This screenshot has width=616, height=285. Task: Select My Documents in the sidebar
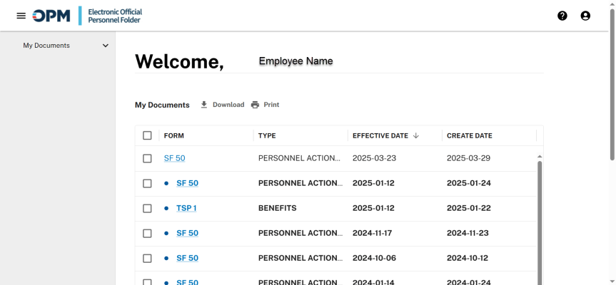point(46,46)
